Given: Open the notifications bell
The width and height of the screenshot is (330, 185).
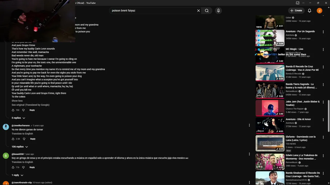Looking at the screenshot, I should (310, 11).
